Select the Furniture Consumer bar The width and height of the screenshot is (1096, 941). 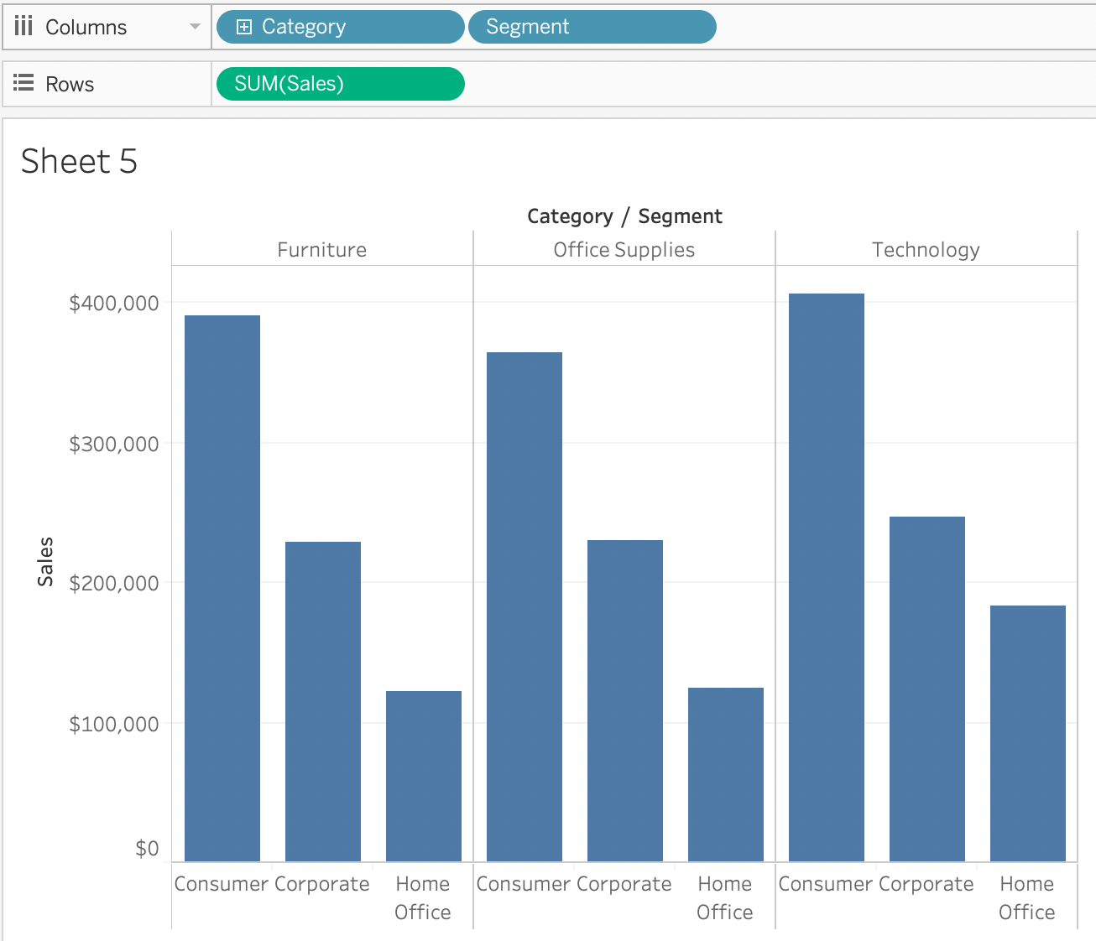click(222, 587)
